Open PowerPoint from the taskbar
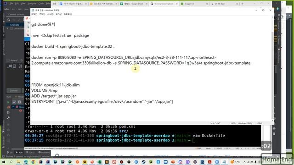 click(x=173, y=162)
